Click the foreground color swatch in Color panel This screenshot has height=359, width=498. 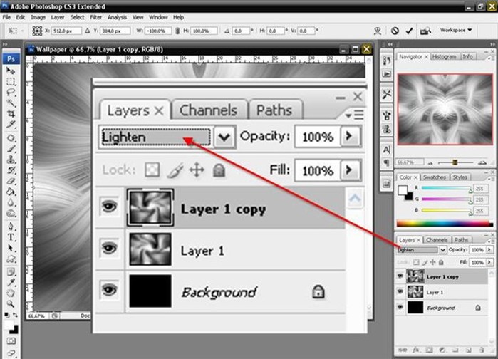403,190
